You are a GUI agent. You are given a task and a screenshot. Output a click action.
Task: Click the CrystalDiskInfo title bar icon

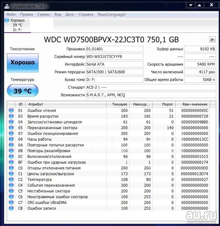coord(7,6)
